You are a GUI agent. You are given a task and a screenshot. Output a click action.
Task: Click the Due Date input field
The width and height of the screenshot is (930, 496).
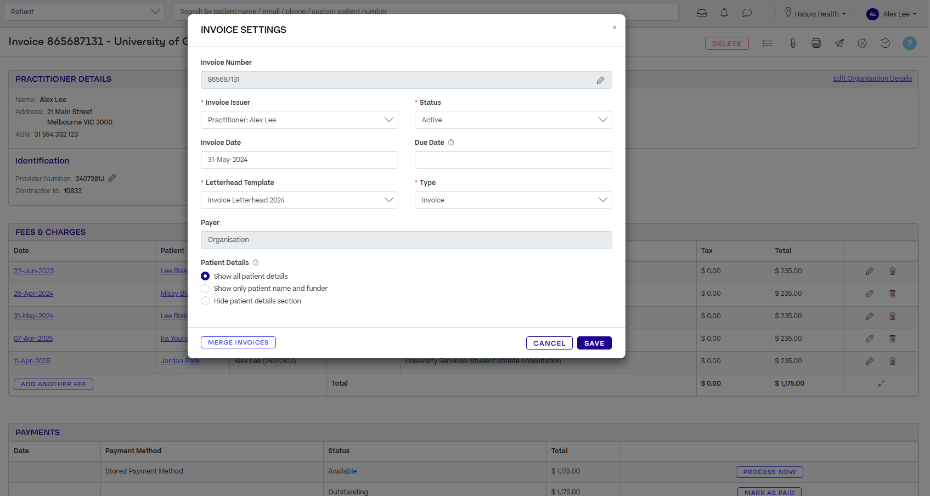click(513, 160)
